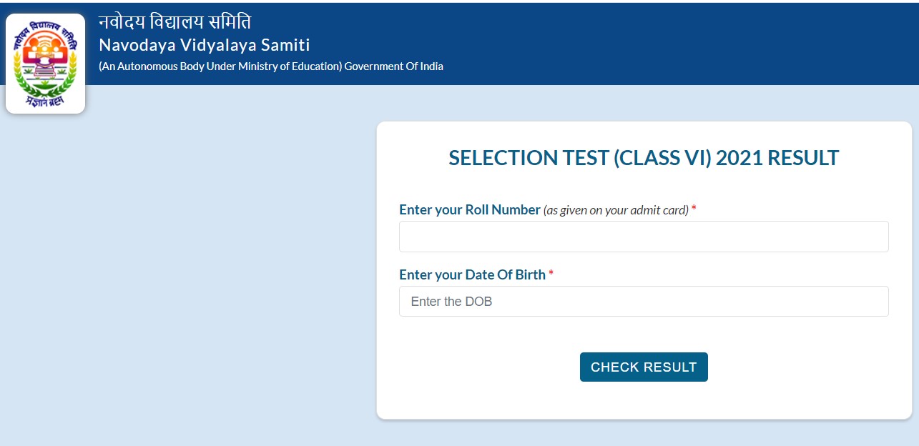Click the '2021 RESULT' part of the heading

777,158
